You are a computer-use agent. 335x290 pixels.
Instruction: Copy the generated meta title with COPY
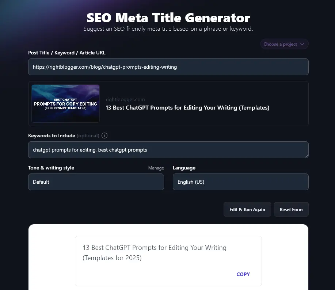pos(243,274)
